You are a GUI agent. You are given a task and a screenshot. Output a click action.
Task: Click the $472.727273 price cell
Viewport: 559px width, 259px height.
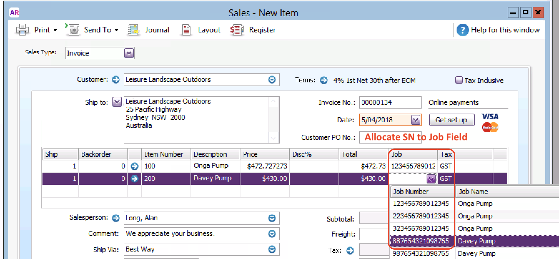tap(265, 166)
